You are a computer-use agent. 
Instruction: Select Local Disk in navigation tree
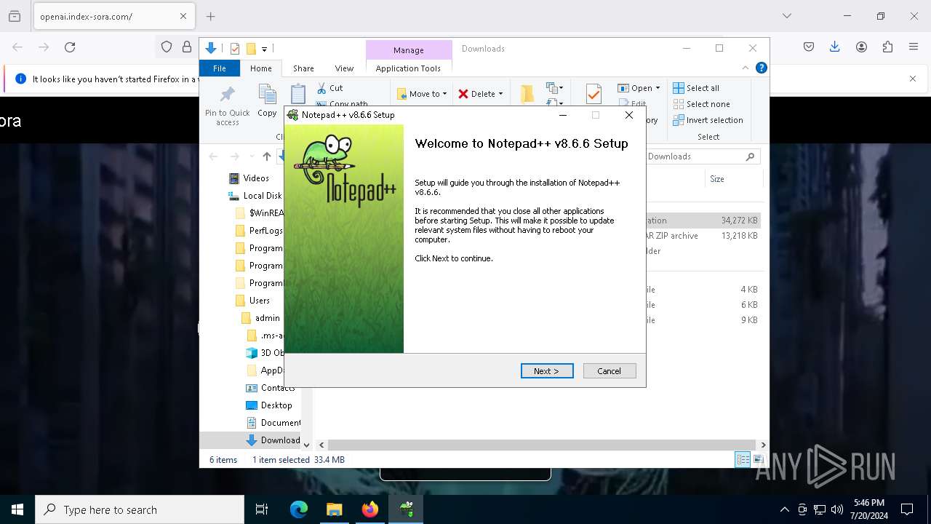tap(255, 196)
